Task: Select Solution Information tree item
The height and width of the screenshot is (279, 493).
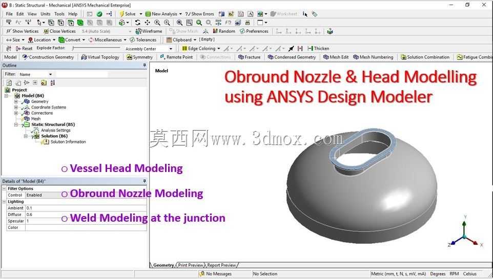Action: pos(68,142)
